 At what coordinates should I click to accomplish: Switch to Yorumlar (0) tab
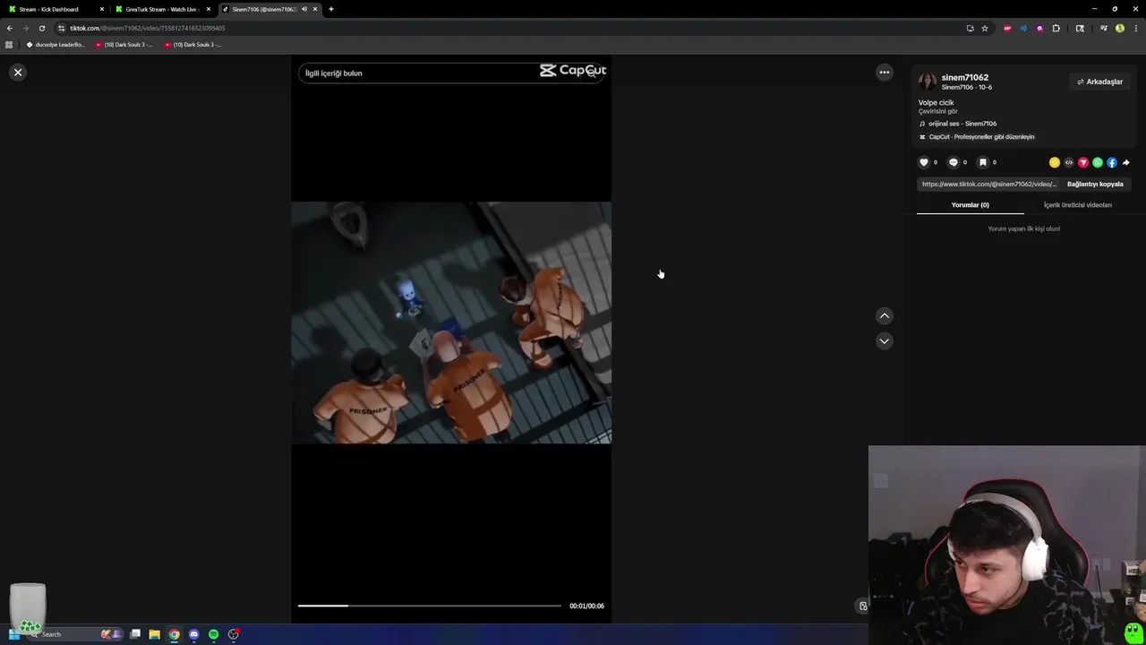[x=971, y=205]
